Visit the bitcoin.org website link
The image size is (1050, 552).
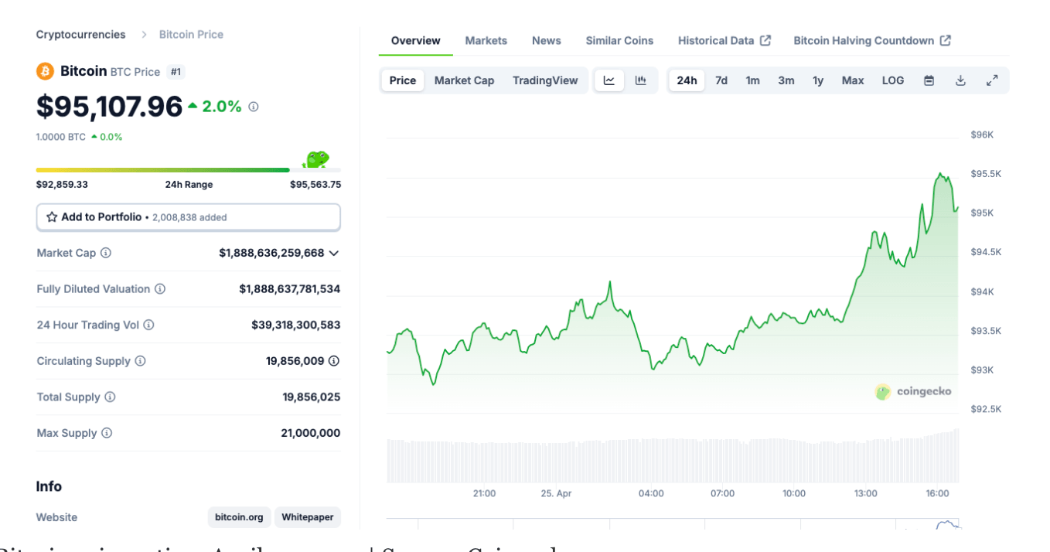coord(238,517)
